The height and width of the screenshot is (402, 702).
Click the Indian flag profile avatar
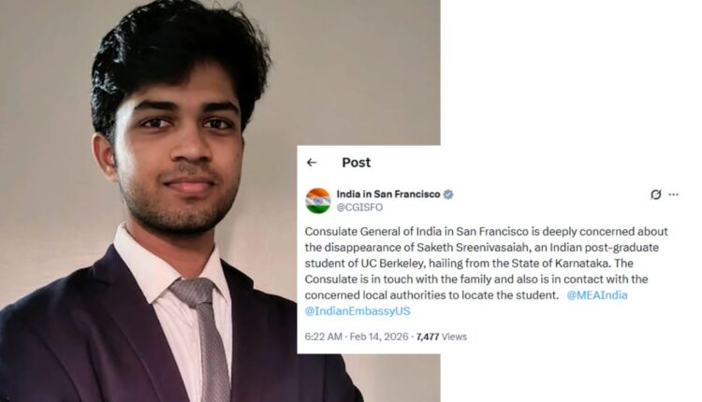coord(318,201)
